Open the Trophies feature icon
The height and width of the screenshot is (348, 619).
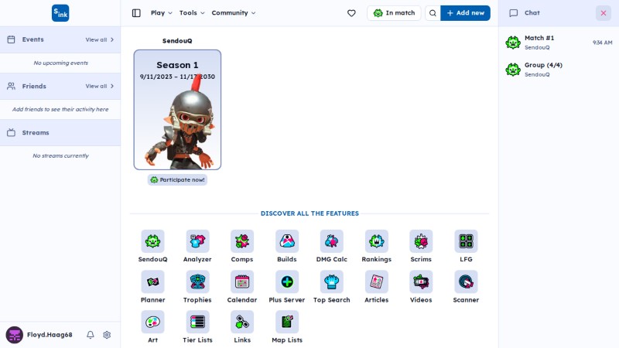point(197,281)
